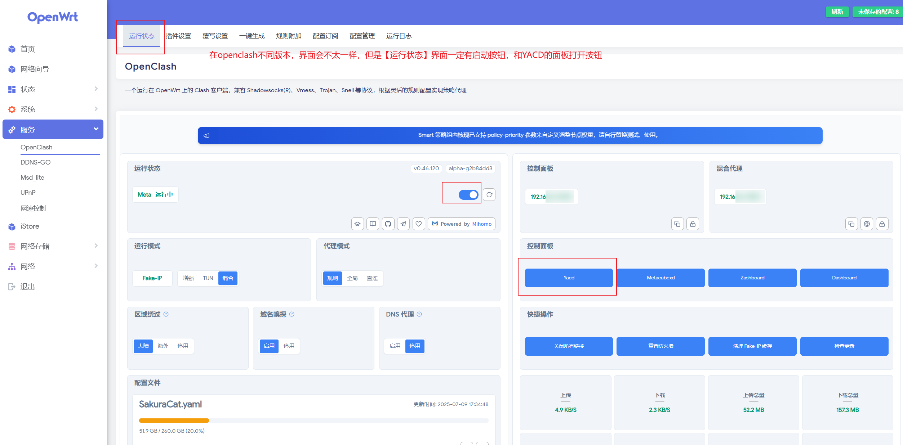This screenshot has height=445, width=903.
Task: Click the megaphone announcement icon
Action: point(206,136)
